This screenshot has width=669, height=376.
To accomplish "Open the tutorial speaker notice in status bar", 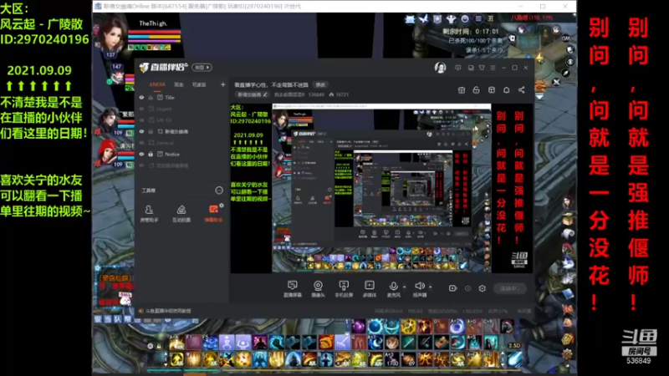I will click(x=165, y=311).
